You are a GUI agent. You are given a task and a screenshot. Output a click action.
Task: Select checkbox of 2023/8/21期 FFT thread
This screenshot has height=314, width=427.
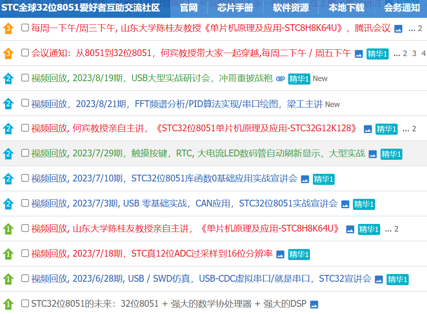tap(25, 103)
